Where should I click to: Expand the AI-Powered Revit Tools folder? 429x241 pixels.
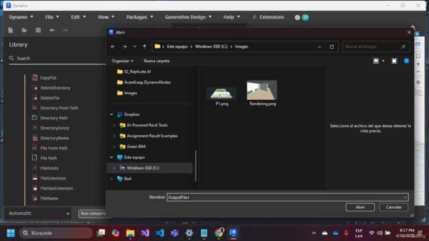tap(114, 125)
